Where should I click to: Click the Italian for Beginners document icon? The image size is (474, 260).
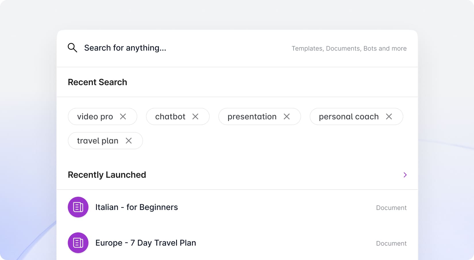pos(78,207)
